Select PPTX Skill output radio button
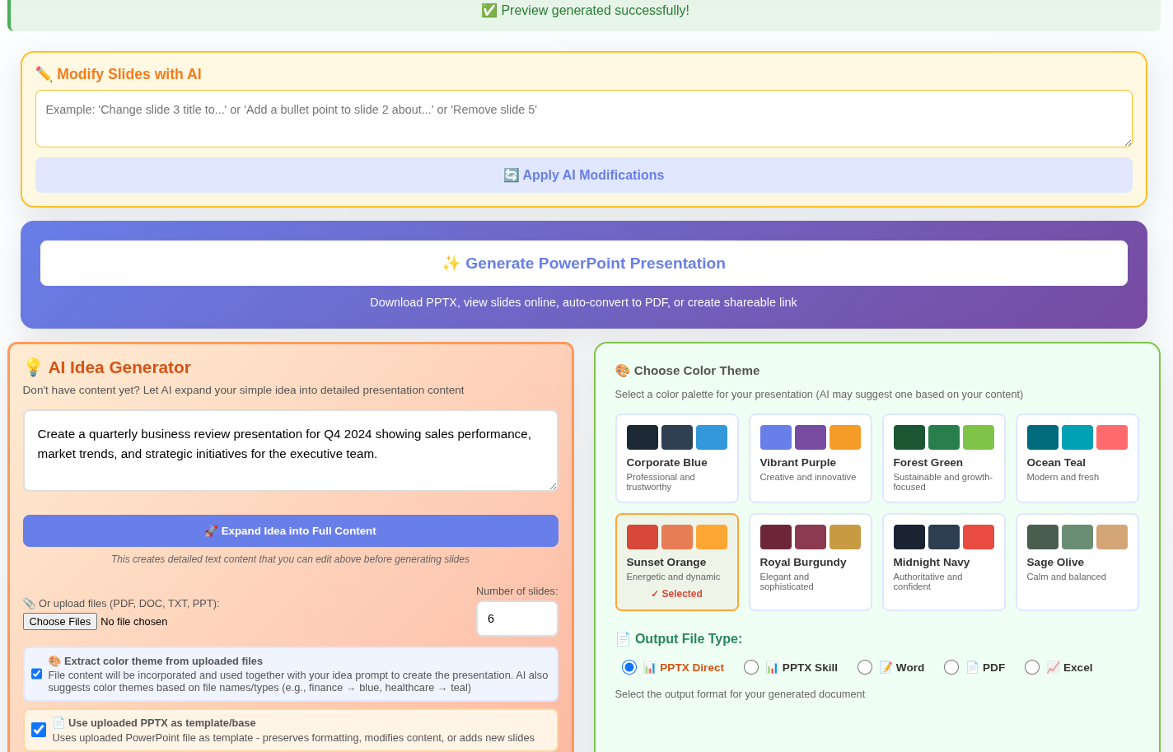This screenshot has width=1173, height=752. pyautogui.click(x=751, y=667)
